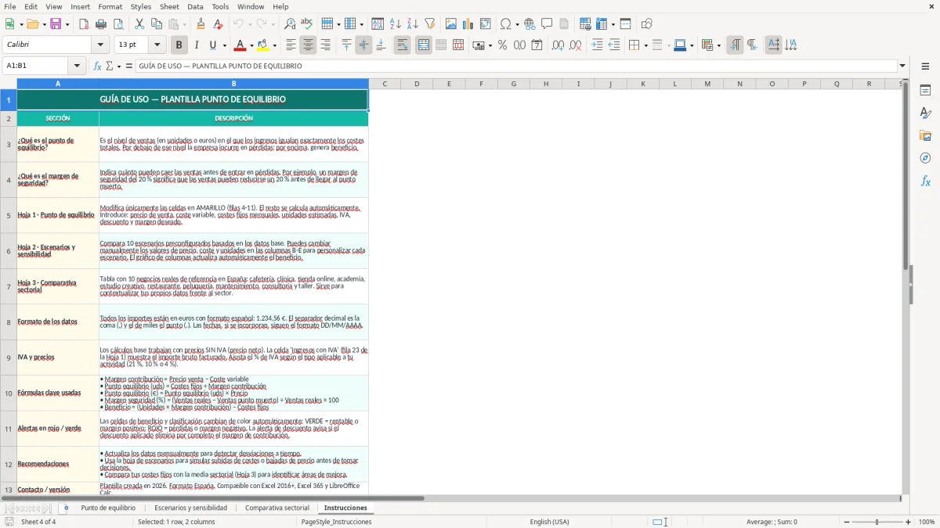
Task: Open the Format menu
Action: [x=110, y=6]
